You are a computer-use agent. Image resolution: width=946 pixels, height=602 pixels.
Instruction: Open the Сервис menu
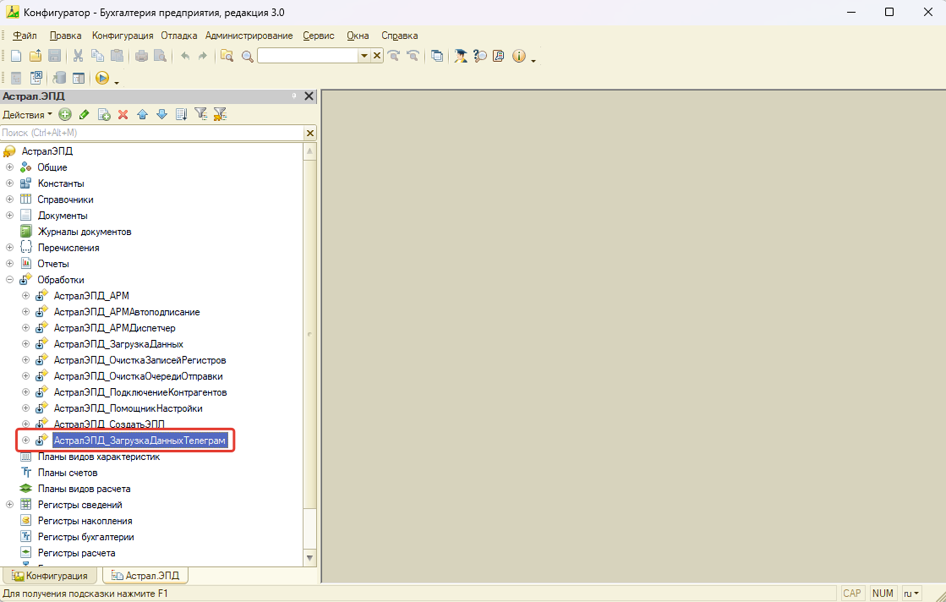pyautogui.click(x=318, y=36)
